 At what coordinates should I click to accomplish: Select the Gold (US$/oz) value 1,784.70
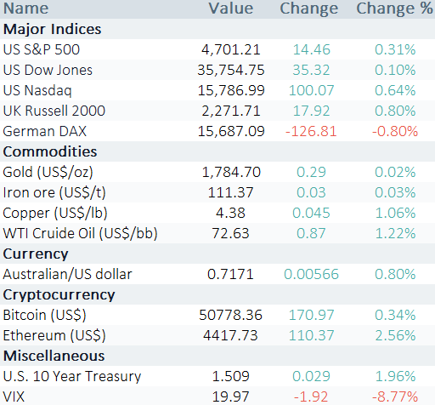[x=231, y=172]
